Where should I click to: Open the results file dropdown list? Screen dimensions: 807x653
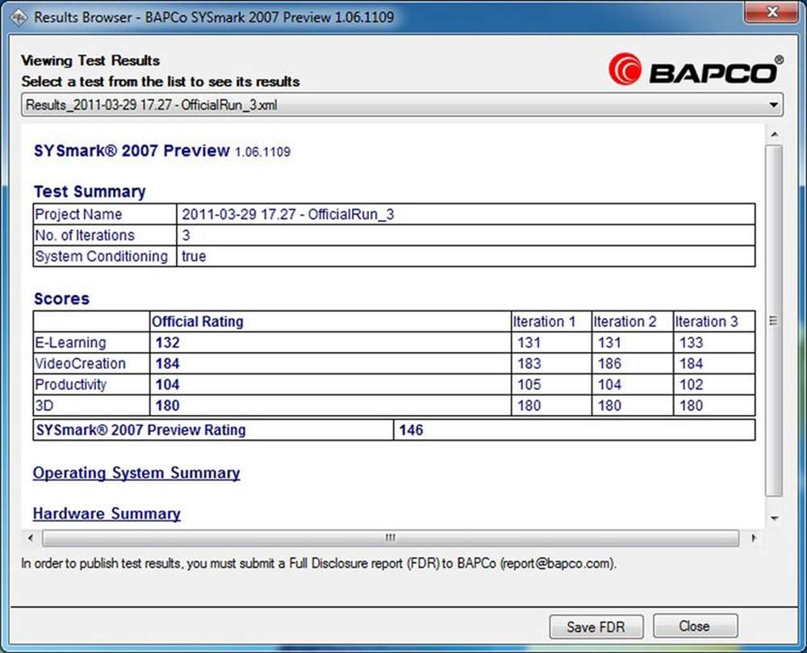(x=773, y=105)
